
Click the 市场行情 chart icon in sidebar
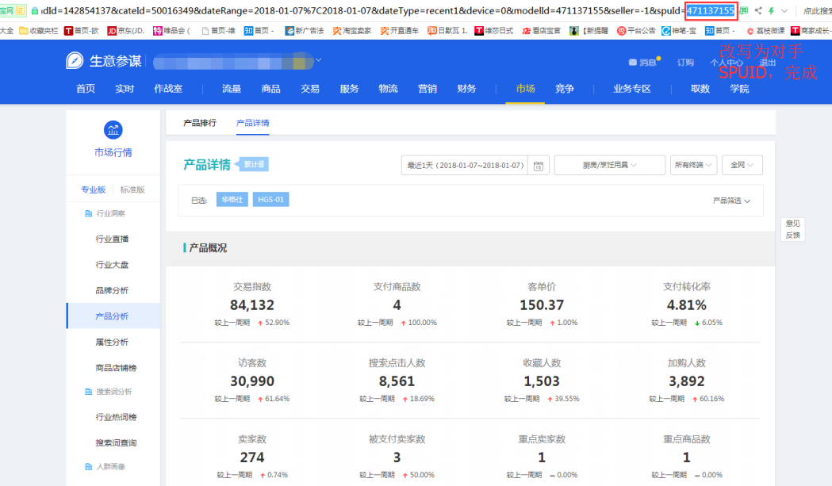click(113, 130)
